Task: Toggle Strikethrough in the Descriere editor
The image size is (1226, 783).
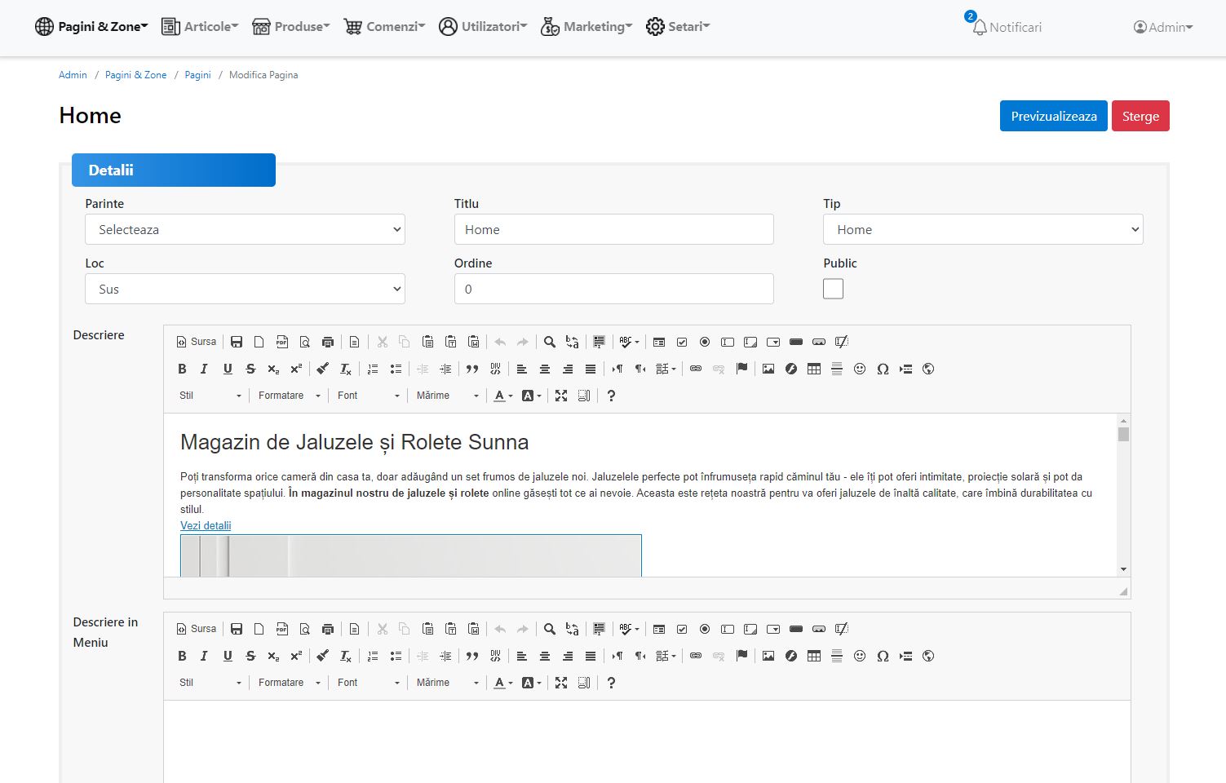Action: 250,369
